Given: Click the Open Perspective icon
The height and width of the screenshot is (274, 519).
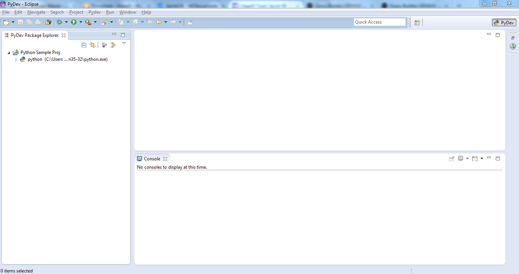Looking at the screenshot, I should pyautogui.click(x=417, y=22).
